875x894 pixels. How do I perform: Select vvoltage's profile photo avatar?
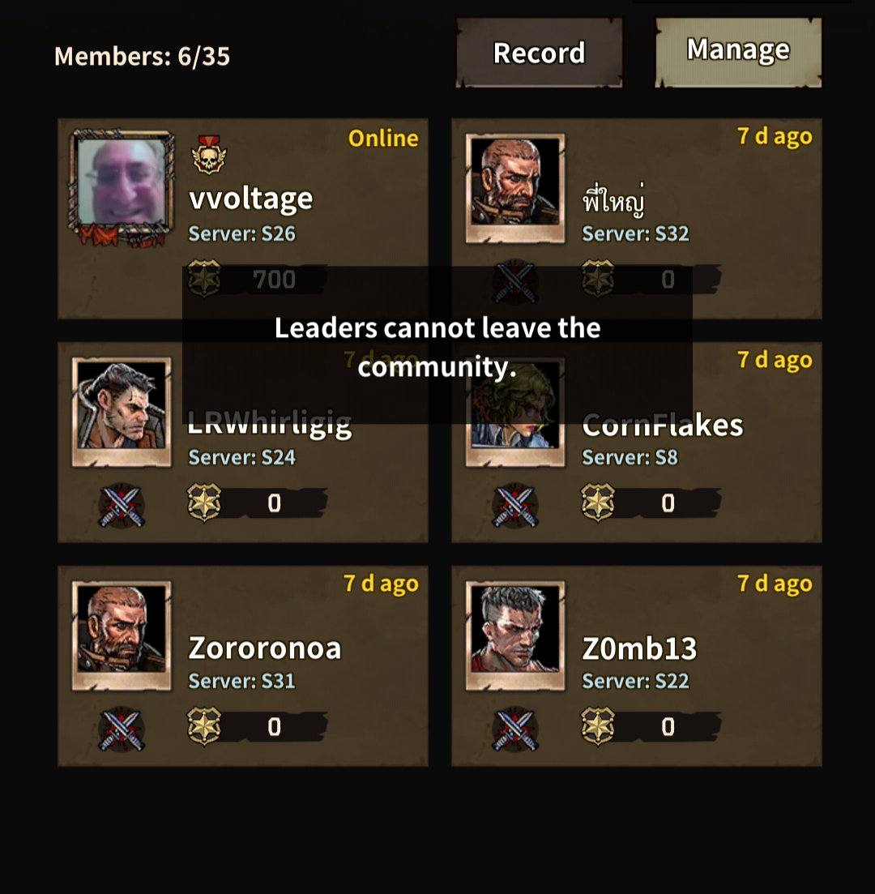click(x=122, y=186)
